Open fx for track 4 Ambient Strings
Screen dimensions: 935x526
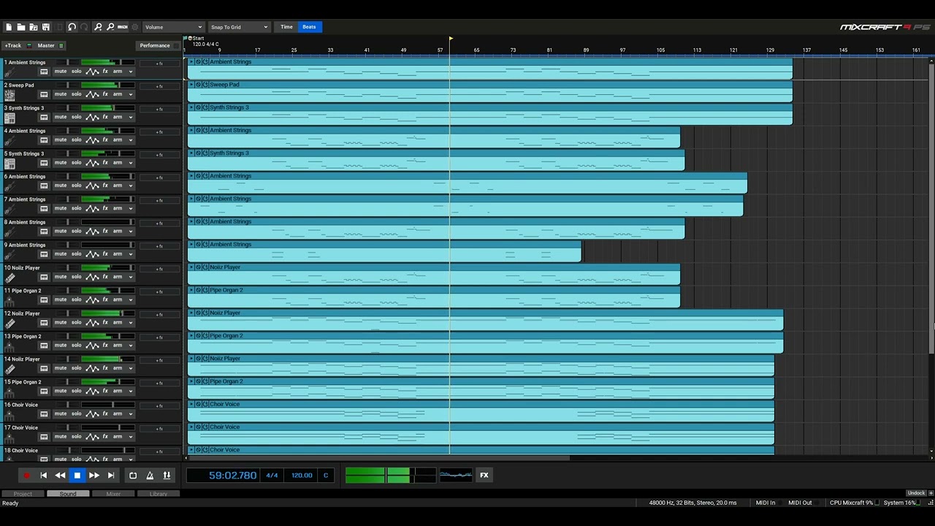[x=105, y=140]
